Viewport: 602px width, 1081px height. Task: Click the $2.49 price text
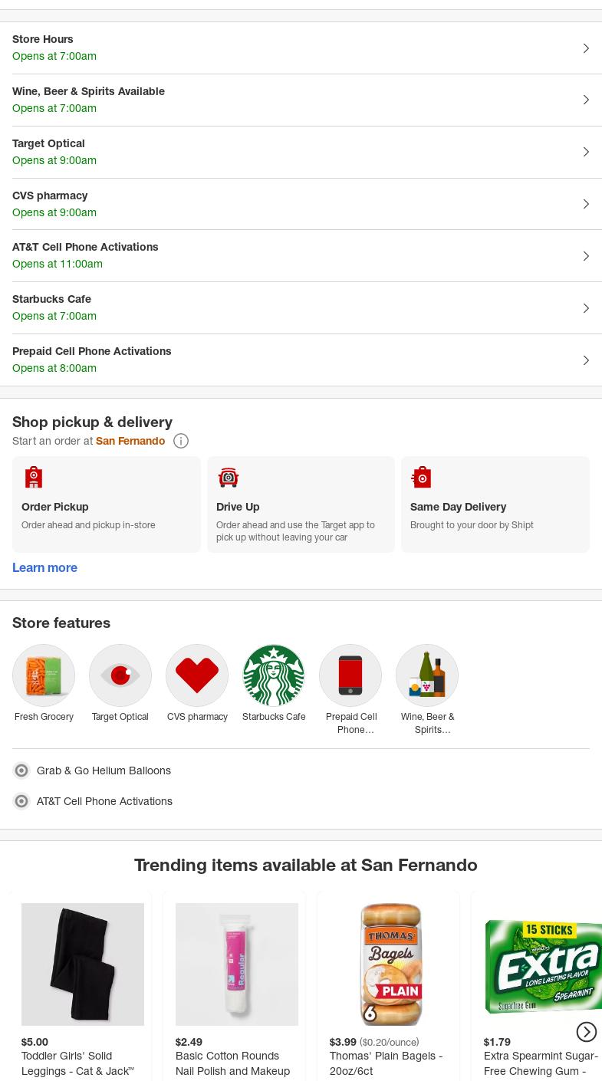(189, 1042)
